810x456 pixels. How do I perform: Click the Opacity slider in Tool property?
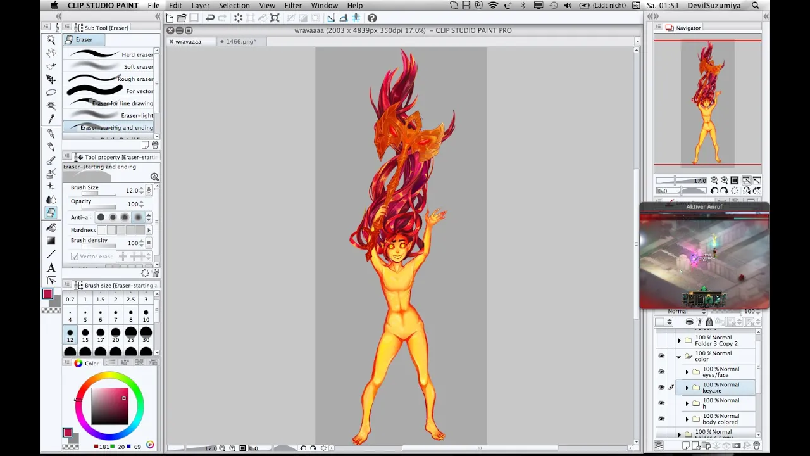(x=99, y=207)
